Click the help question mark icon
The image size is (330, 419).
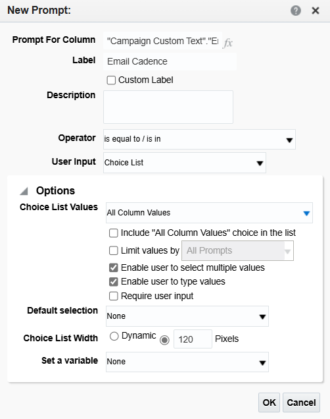[x=296, y=11]
